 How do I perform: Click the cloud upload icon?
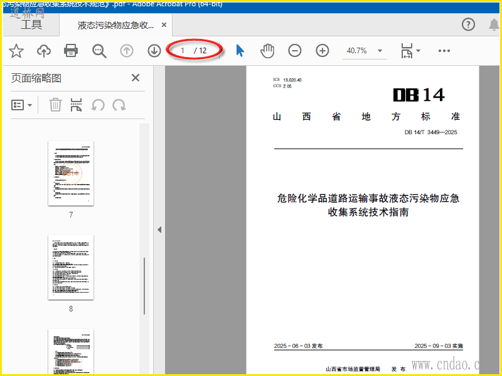pos(44,51)
